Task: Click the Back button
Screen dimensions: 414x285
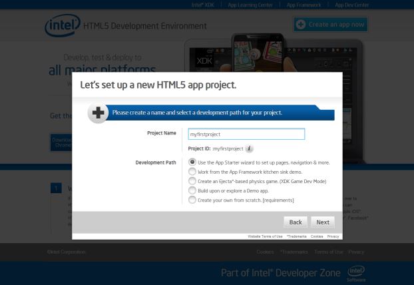Action: 296,222
